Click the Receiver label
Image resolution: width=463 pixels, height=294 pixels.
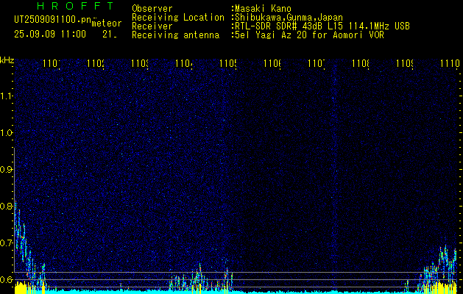point(152,26)
